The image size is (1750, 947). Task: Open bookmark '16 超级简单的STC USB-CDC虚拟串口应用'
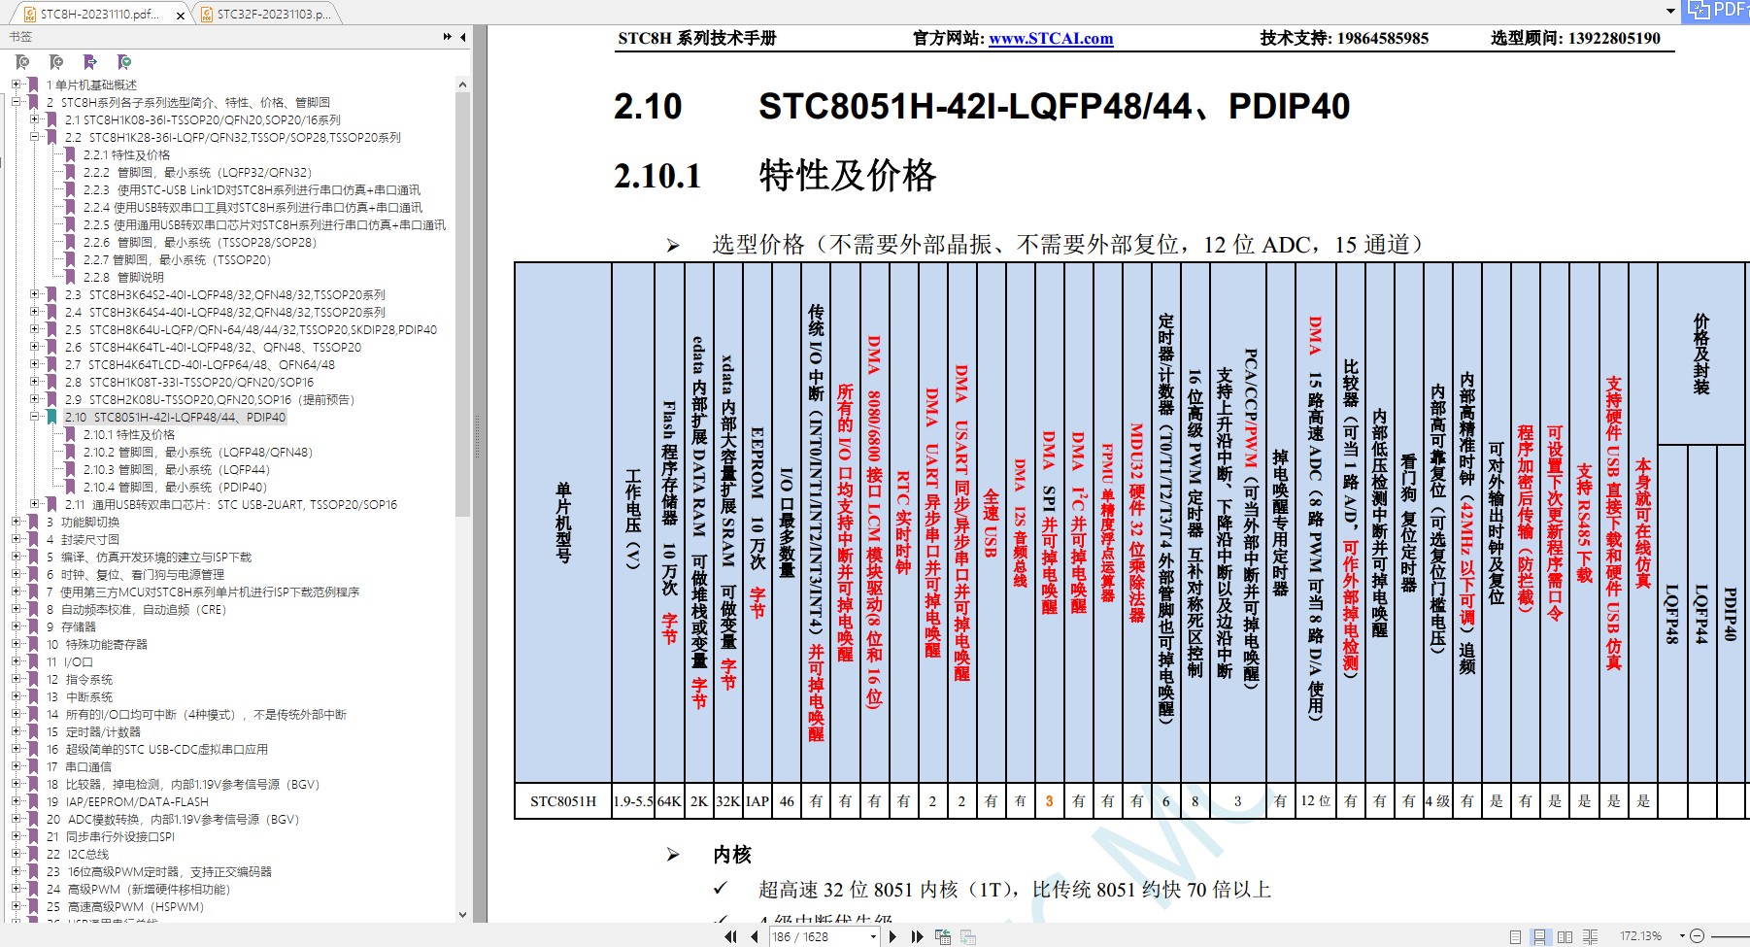point(157,750)
